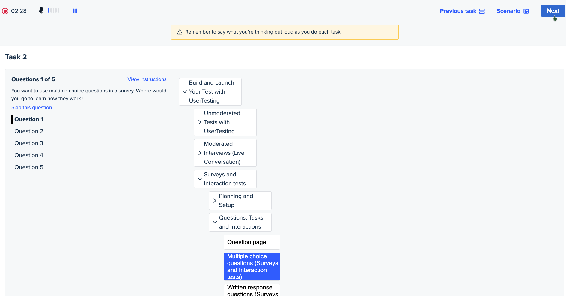The height and width of the screenshot is (296, 566).
Task: Click the Scenario document icon
Action: (x=526, y=11)
